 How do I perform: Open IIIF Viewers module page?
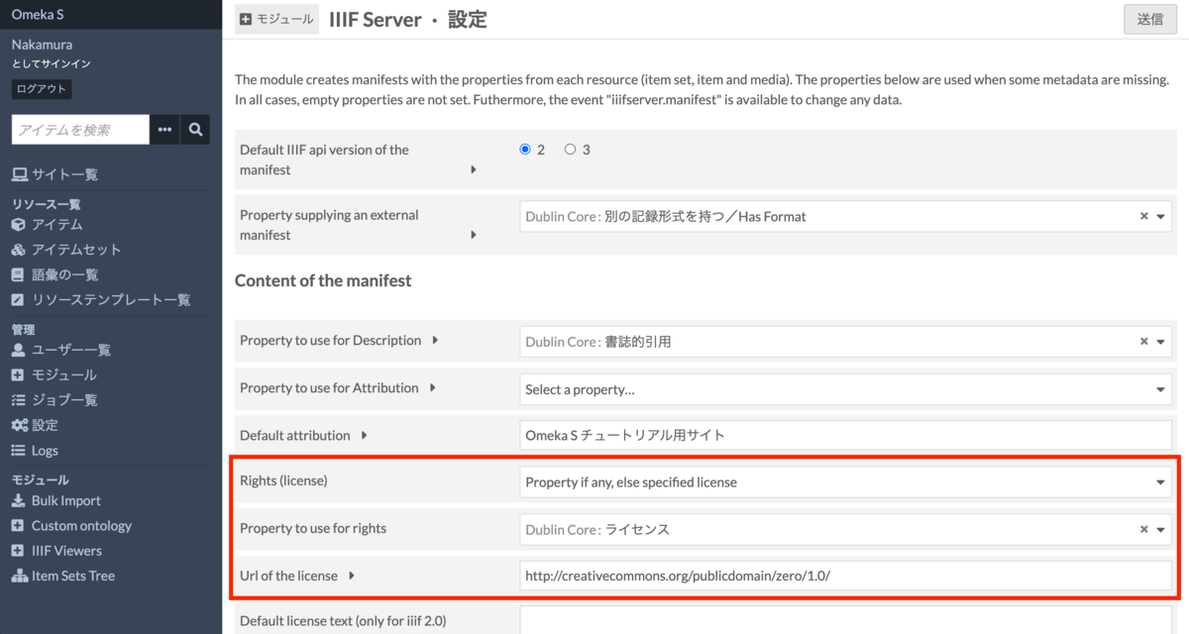click(x=66, y=551)
